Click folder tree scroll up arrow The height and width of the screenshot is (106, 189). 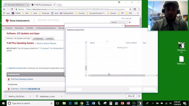(86, 42)
